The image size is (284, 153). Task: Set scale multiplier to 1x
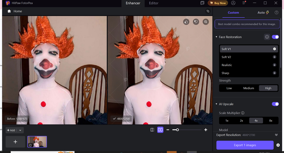(227, 121)
